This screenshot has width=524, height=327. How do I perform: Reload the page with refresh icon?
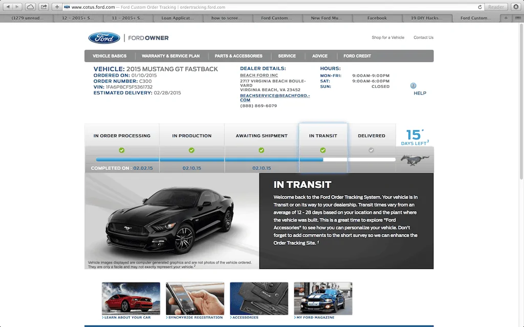[x=479, y=7]
